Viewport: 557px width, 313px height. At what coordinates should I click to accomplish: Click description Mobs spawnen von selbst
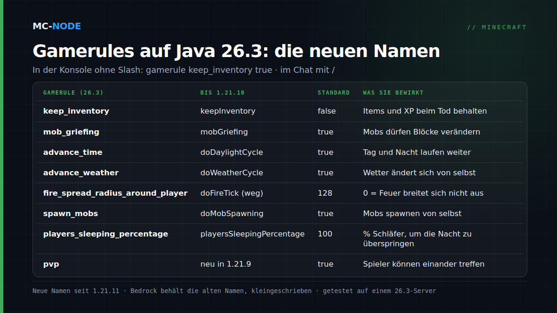[412, 213]
